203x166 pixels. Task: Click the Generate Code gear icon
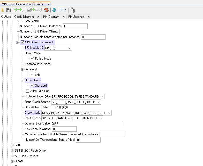tap(34, 10)
